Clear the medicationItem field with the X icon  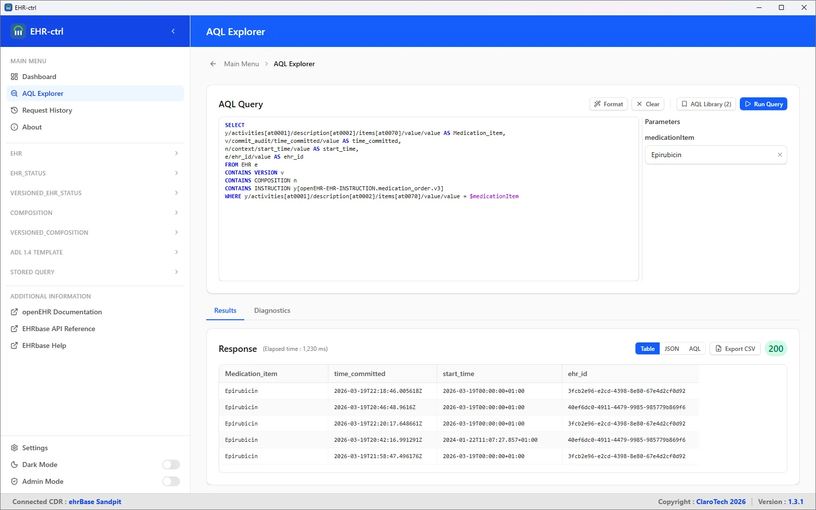[780, 155]
